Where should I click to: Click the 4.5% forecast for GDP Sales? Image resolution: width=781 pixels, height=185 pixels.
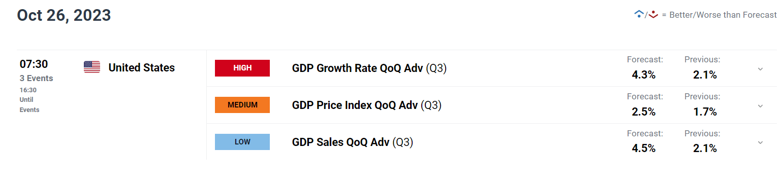[x=644, y=149]
